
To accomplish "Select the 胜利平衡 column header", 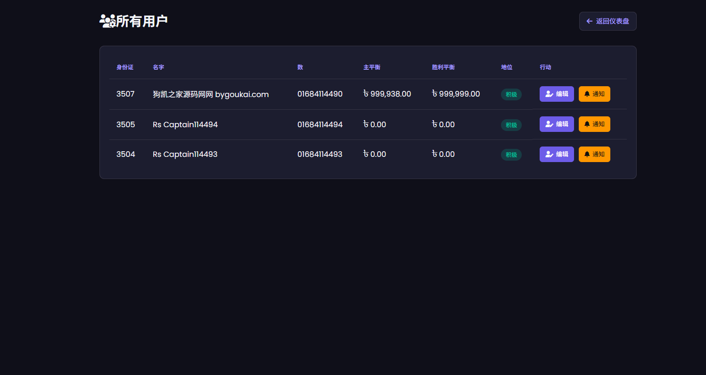I will pyautogui.click(x=443, y=67).
